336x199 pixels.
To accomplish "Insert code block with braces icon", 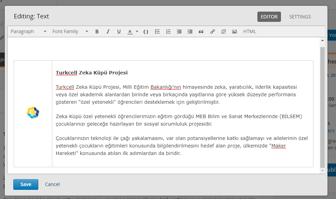I will pos(146,32).
